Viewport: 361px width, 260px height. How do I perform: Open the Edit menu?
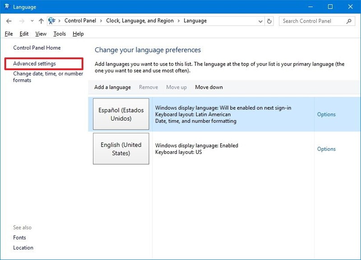24,34
